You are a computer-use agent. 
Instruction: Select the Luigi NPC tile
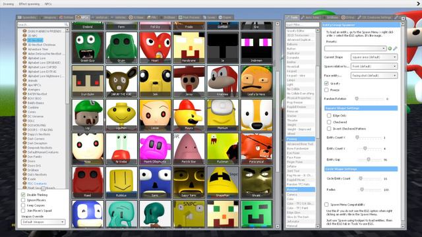[88, 115]
